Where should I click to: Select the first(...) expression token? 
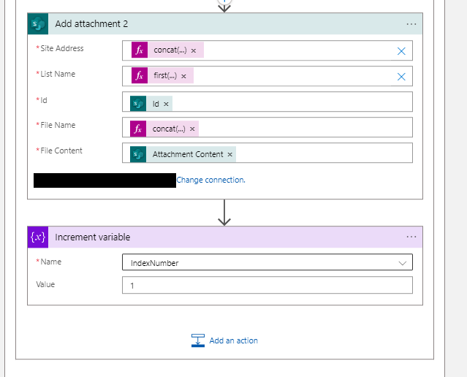coord(163,75)
